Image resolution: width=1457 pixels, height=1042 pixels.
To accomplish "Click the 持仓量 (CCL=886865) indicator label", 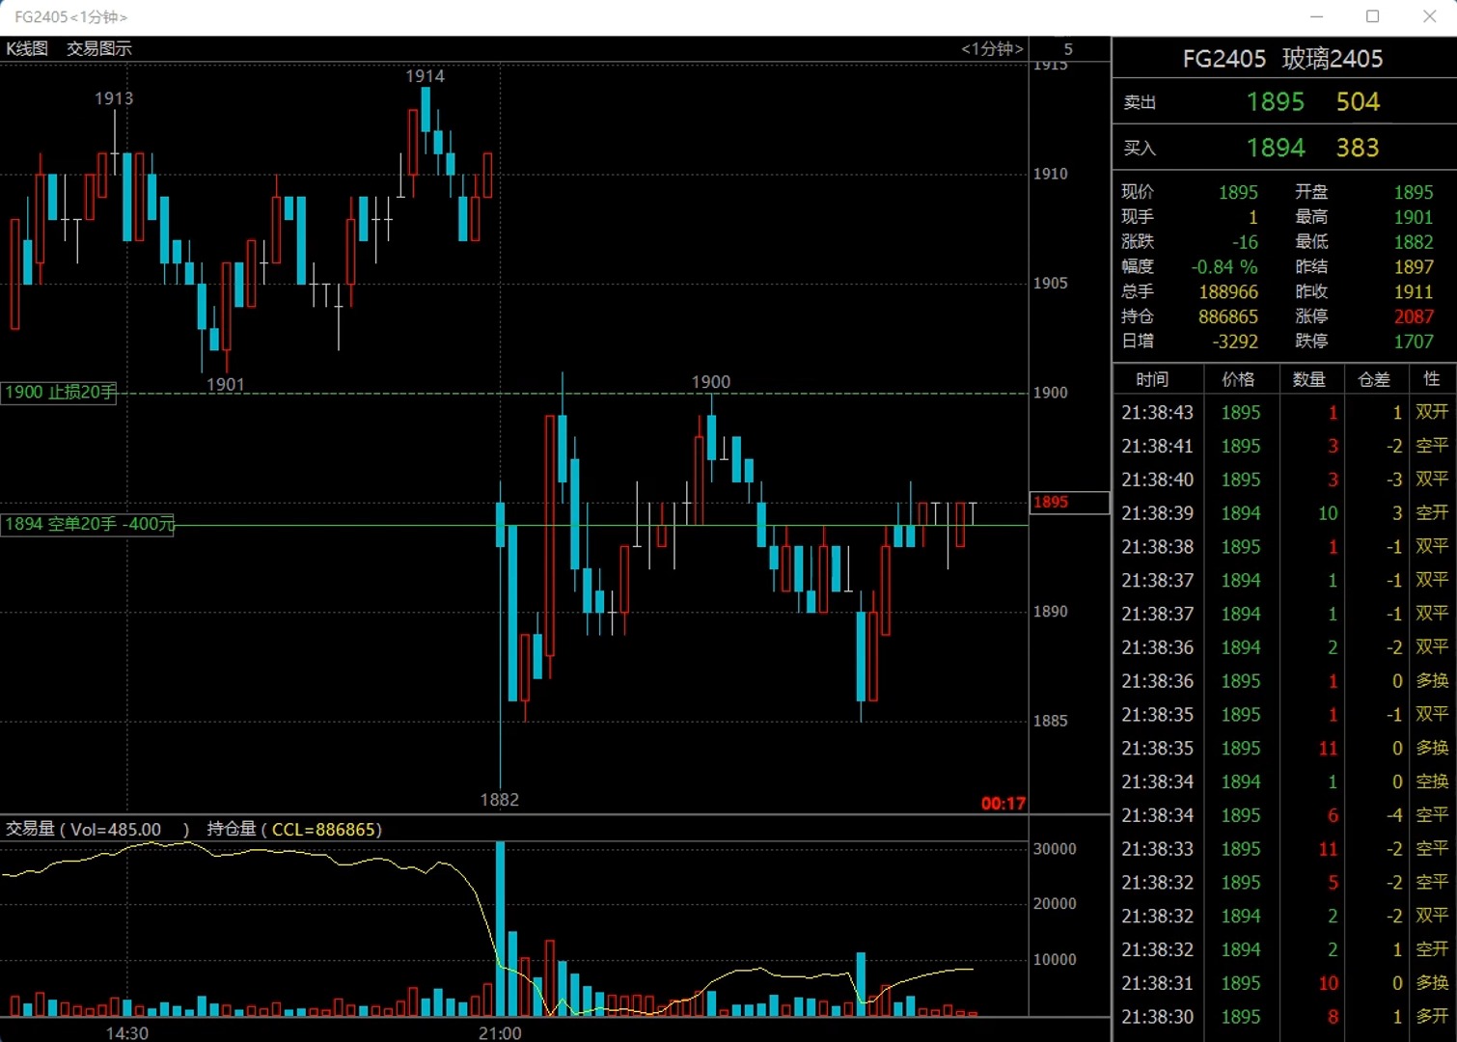I will click(294, 829).
